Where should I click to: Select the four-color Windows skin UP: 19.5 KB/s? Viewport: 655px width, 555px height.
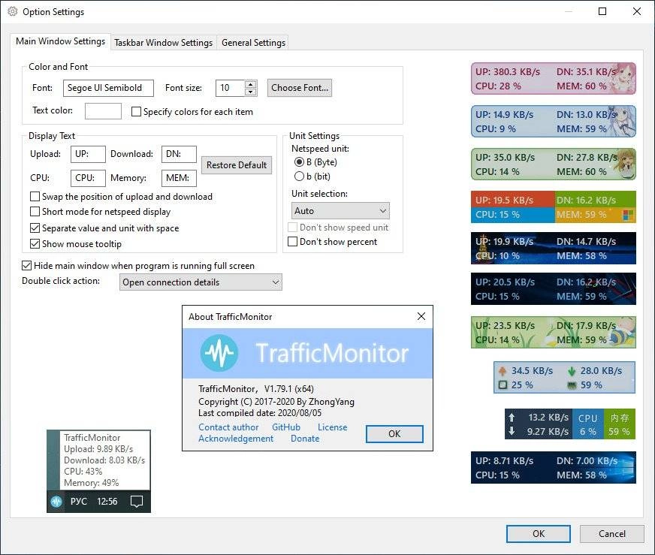[553, 207]
